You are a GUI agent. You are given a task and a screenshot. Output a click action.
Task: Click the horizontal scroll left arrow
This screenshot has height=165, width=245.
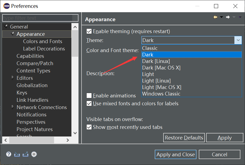[x=6, y=140]
